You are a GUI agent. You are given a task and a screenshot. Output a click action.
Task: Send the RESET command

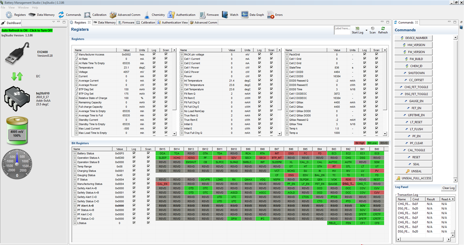click(413, 157)
